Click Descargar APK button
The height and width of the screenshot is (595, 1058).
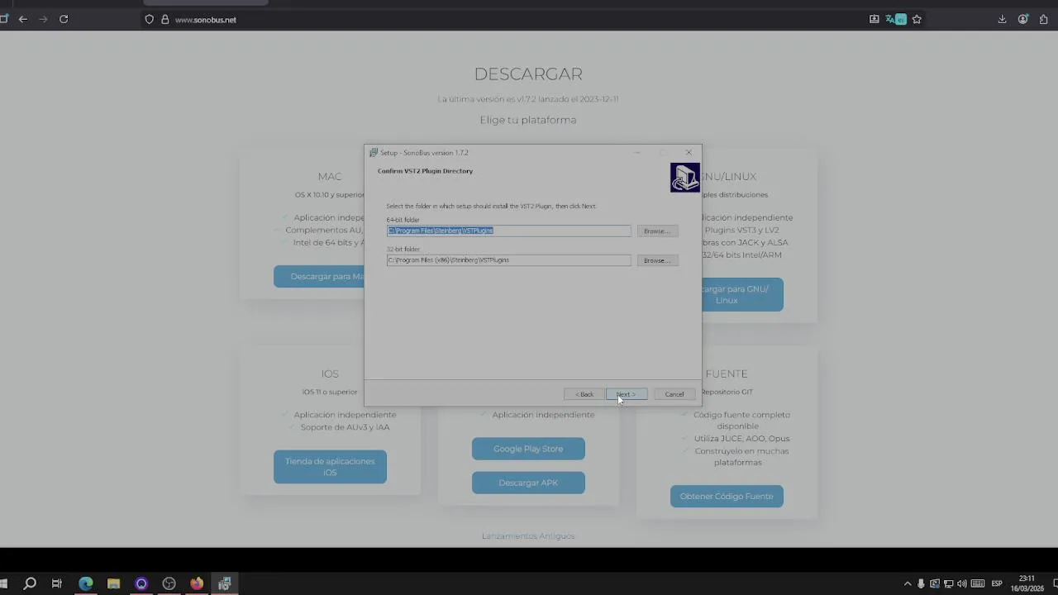528,483
